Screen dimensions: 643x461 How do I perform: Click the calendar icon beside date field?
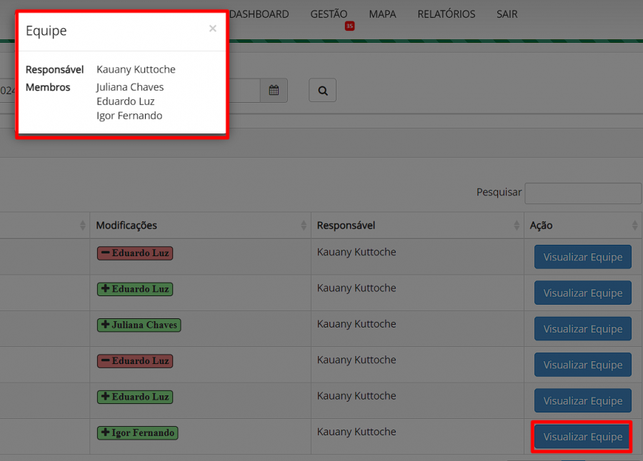[274, 91]
